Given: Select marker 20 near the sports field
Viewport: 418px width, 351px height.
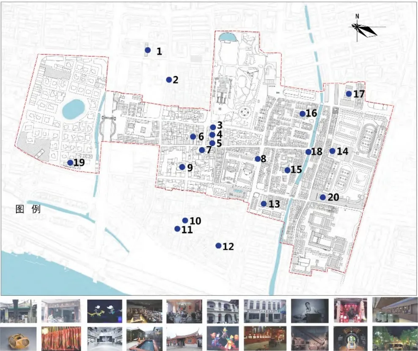Looking at the screenshot, I should 322,197.
